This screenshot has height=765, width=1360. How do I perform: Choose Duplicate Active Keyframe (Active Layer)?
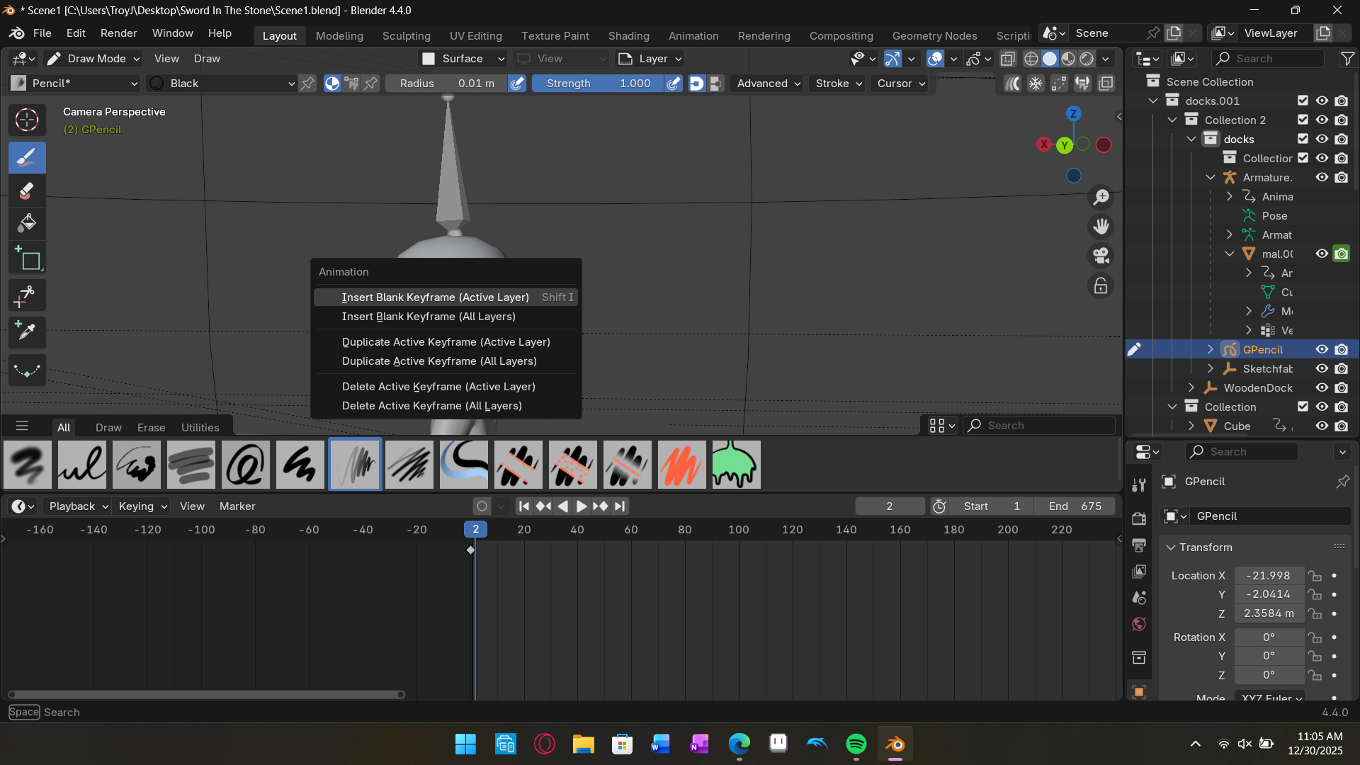tap(446, 342)
